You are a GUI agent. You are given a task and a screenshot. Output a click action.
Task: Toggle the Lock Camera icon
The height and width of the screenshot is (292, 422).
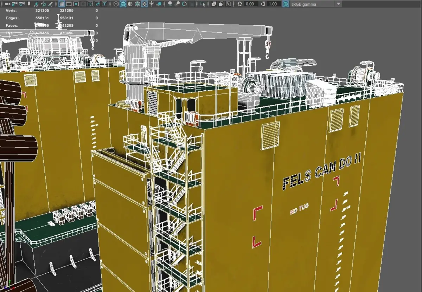tap(15, 4)
